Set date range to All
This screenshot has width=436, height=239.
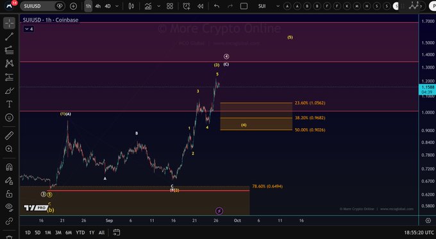[x=102, y=233]
